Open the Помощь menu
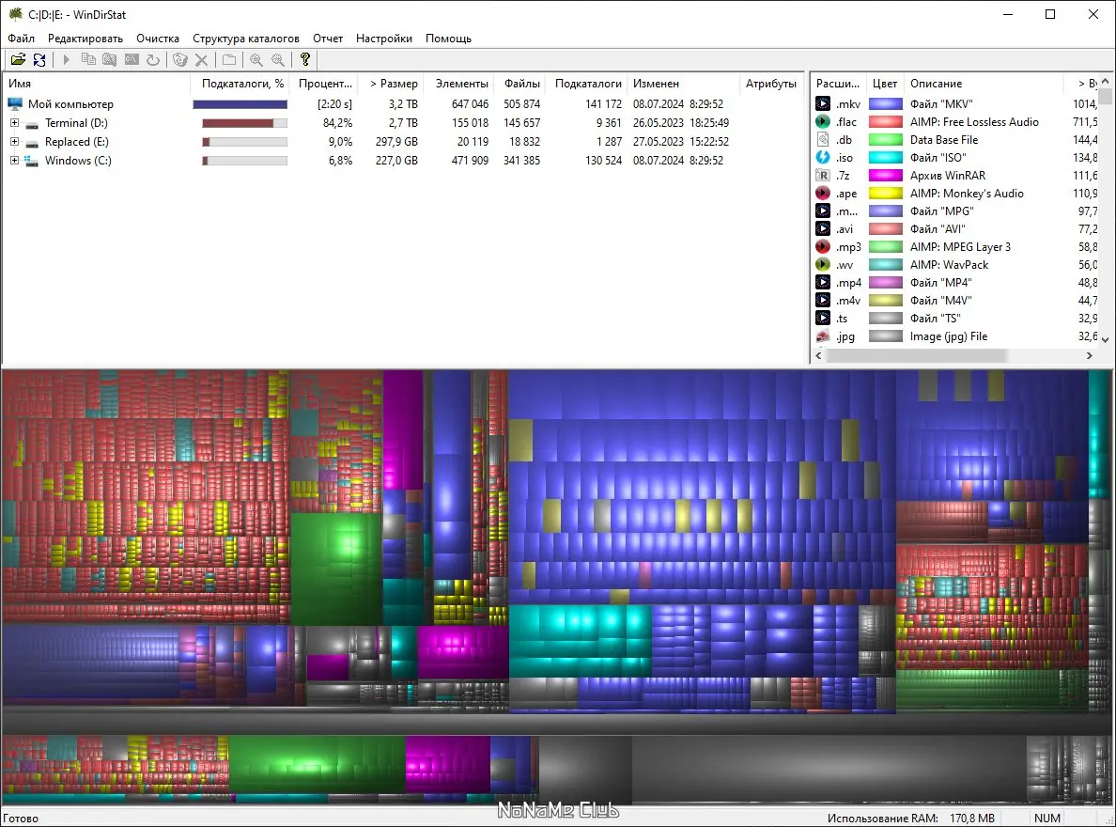 click(x=448, y=39)
